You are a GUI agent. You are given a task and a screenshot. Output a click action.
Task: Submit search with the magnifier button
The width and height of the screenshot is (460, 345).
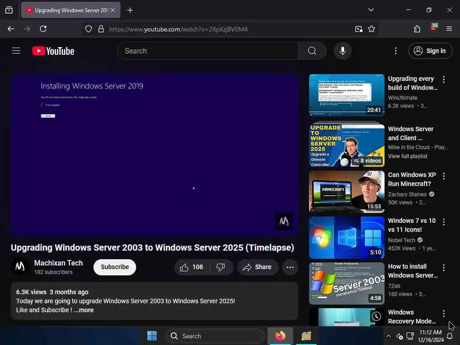(312, 51)
